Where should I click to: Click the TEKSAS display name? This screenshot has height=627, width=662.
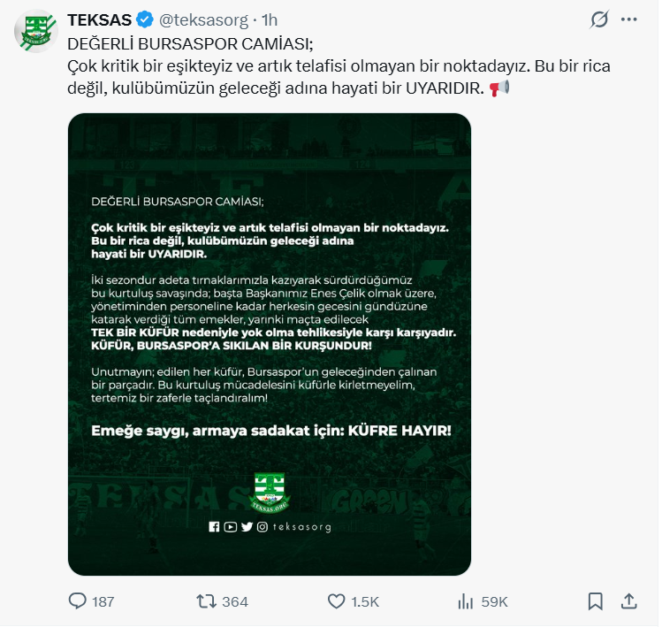(x=100, y=20)
